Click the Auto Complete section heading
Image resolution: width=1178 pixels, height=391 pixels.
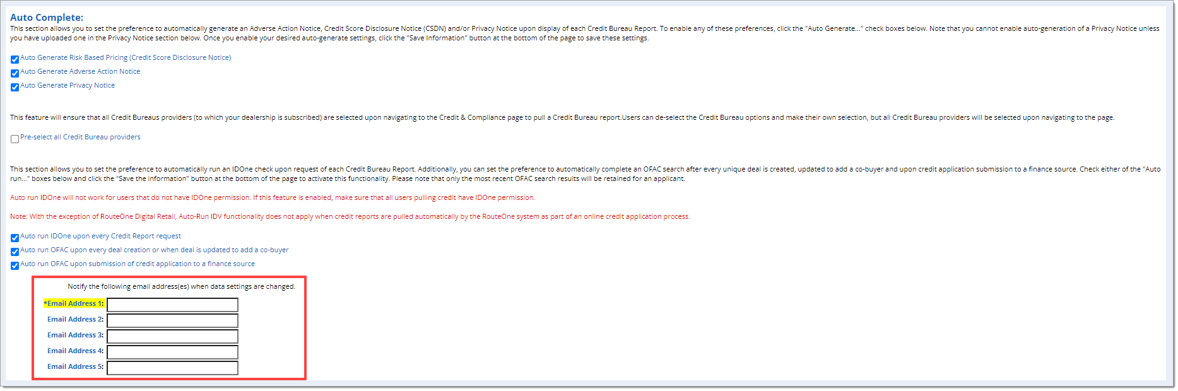click(47, 18)
